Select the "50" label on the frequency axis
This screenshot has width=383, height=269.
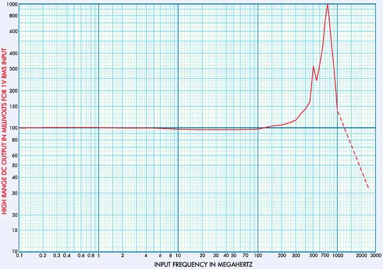(x=234, y=255)
